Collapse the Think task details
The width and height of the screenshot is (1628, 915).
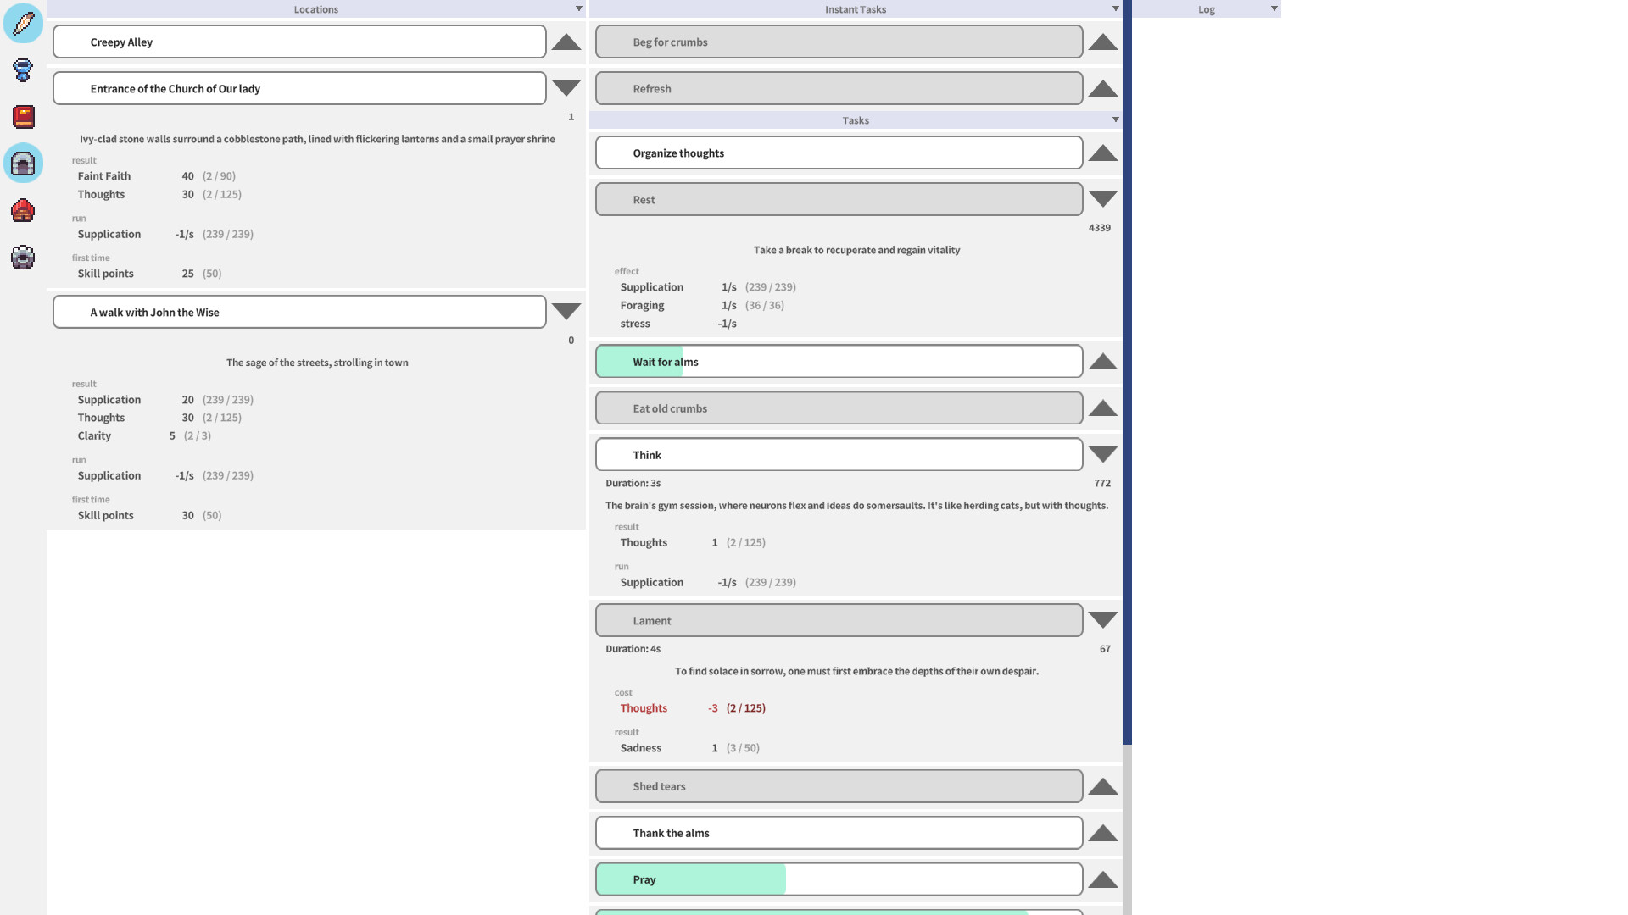click(x=1102, y=454)
